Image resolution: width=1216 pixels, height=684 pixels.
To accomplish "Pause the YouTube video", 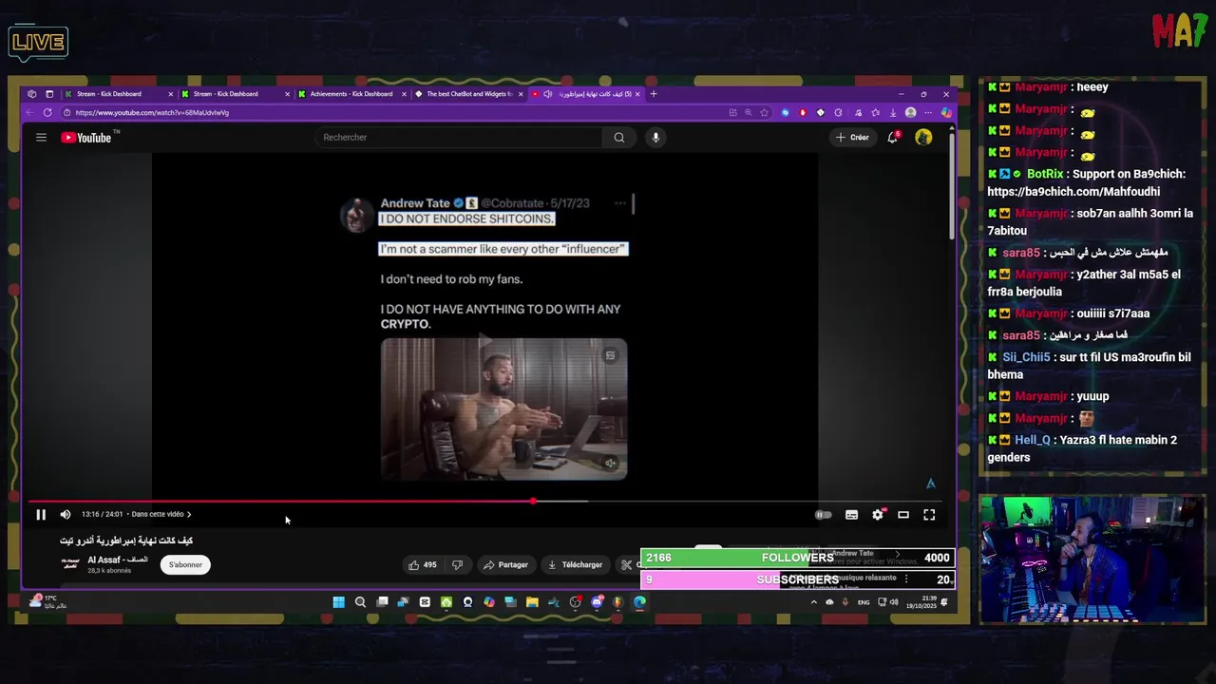I will (41, 515).
